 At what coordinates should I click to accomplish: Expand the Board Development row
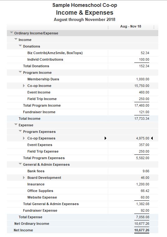coord(24,178)
